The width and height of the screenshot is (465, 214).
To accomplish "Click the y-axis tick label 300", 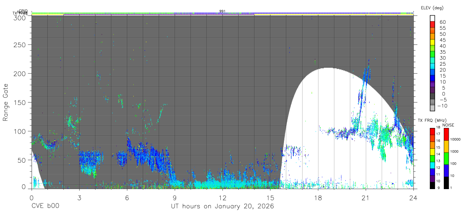I will click(x=20, y=18).
